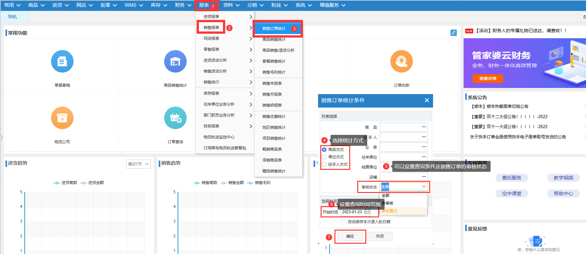Open the 库存报表 menu entry
Viewport: 586px width, 254px height.
click(x=211, y=93)
